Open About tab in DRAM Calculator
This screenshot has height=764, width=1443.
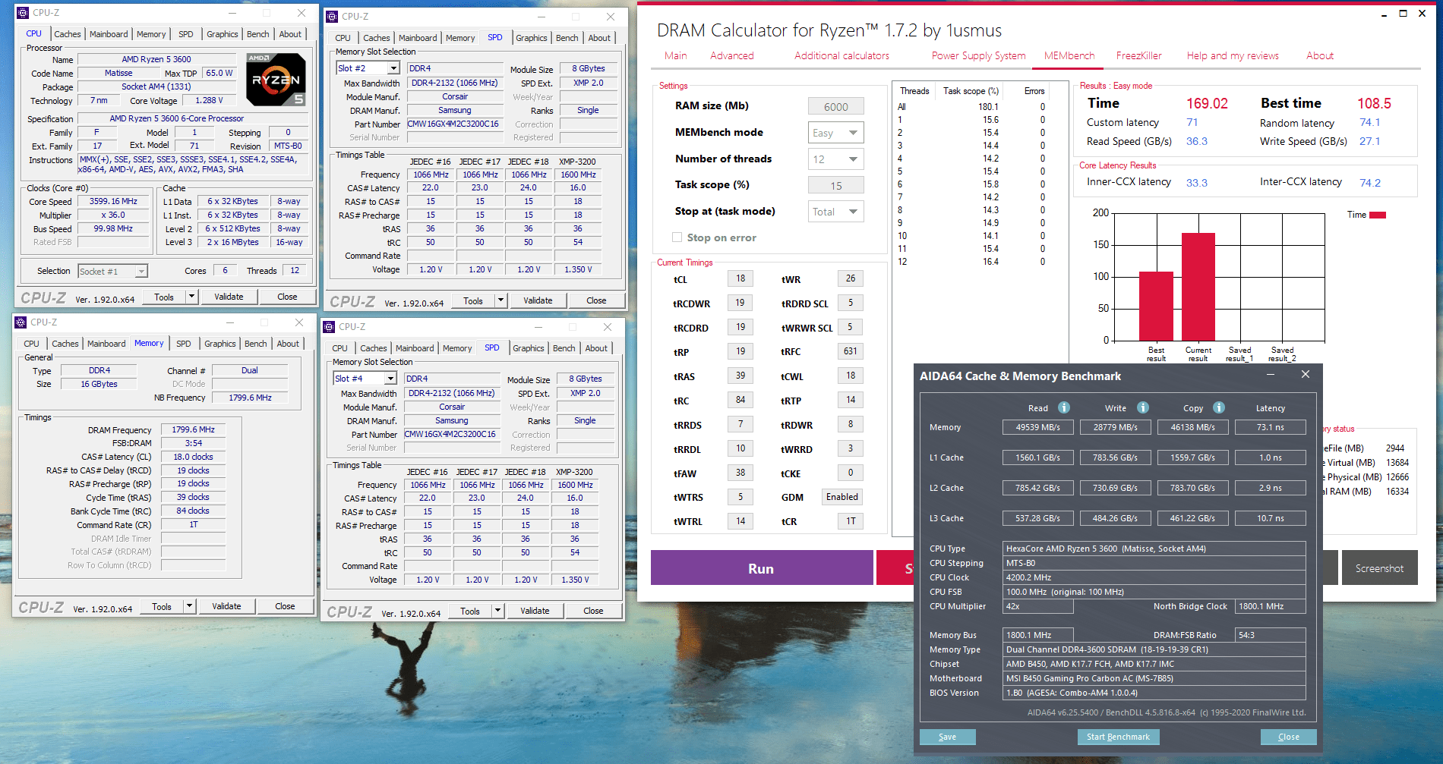(1320, 55)
